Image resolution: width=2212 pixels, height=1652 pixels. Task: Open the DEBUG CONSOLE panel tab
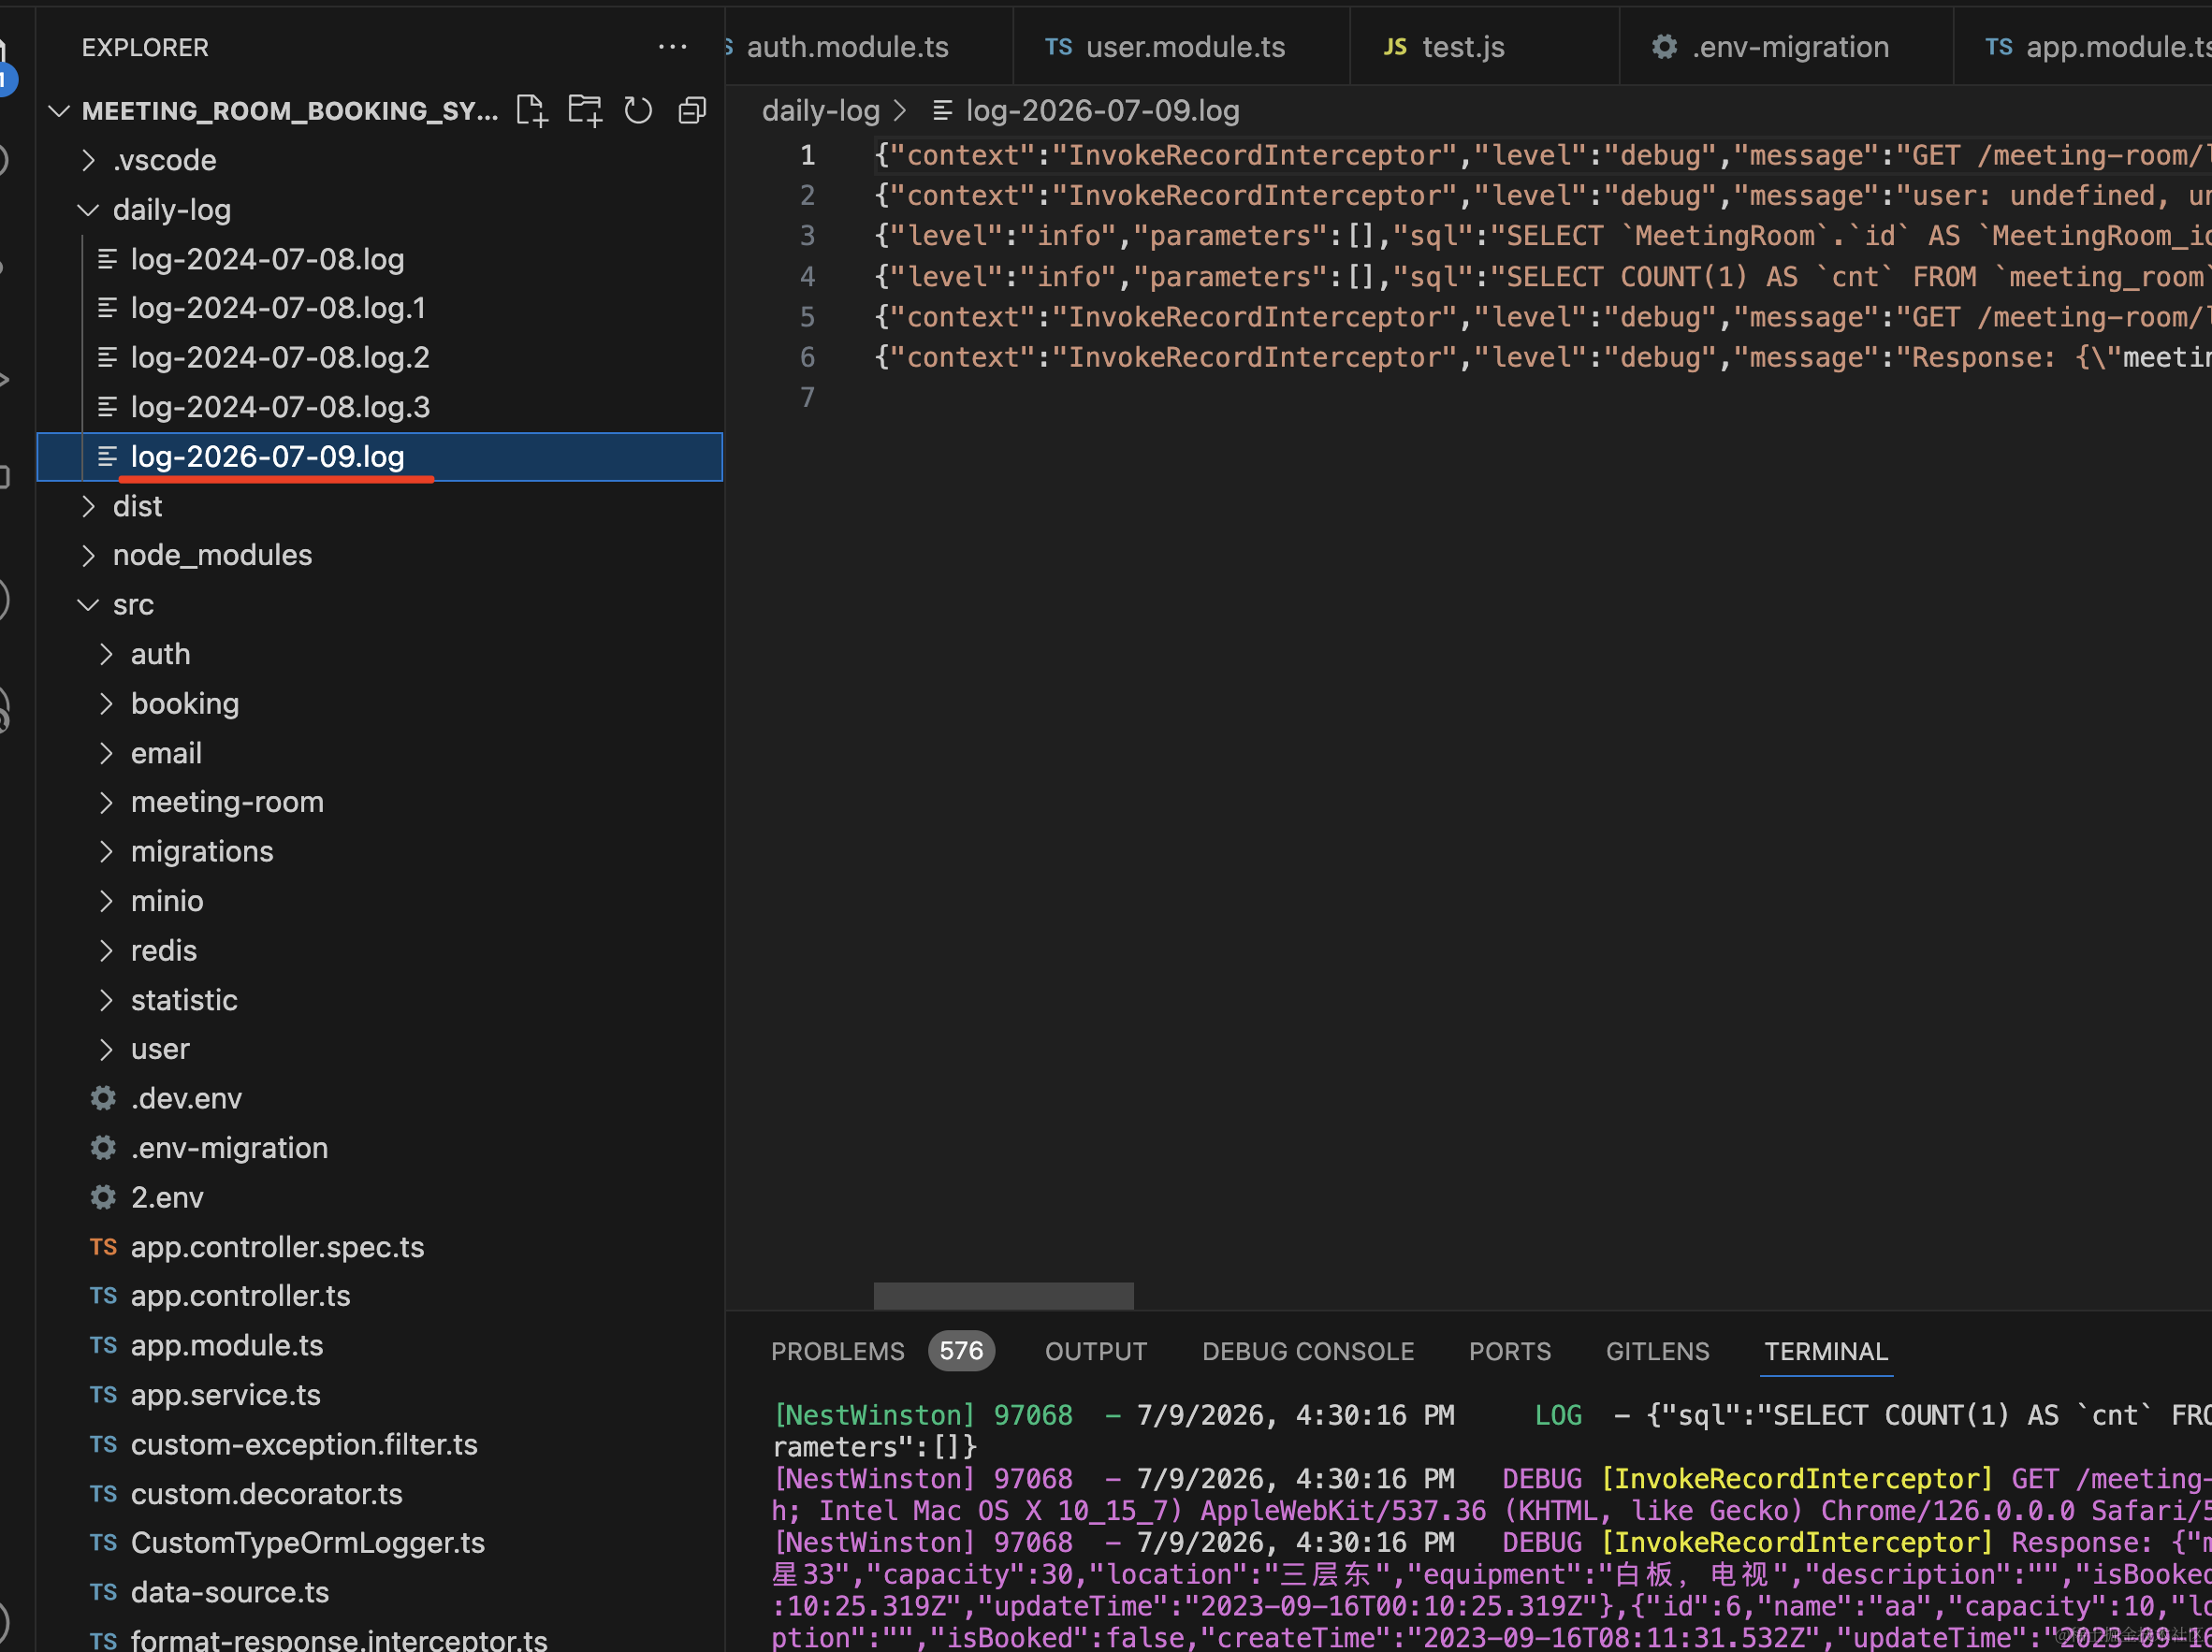click(x=1307, y=1351)
